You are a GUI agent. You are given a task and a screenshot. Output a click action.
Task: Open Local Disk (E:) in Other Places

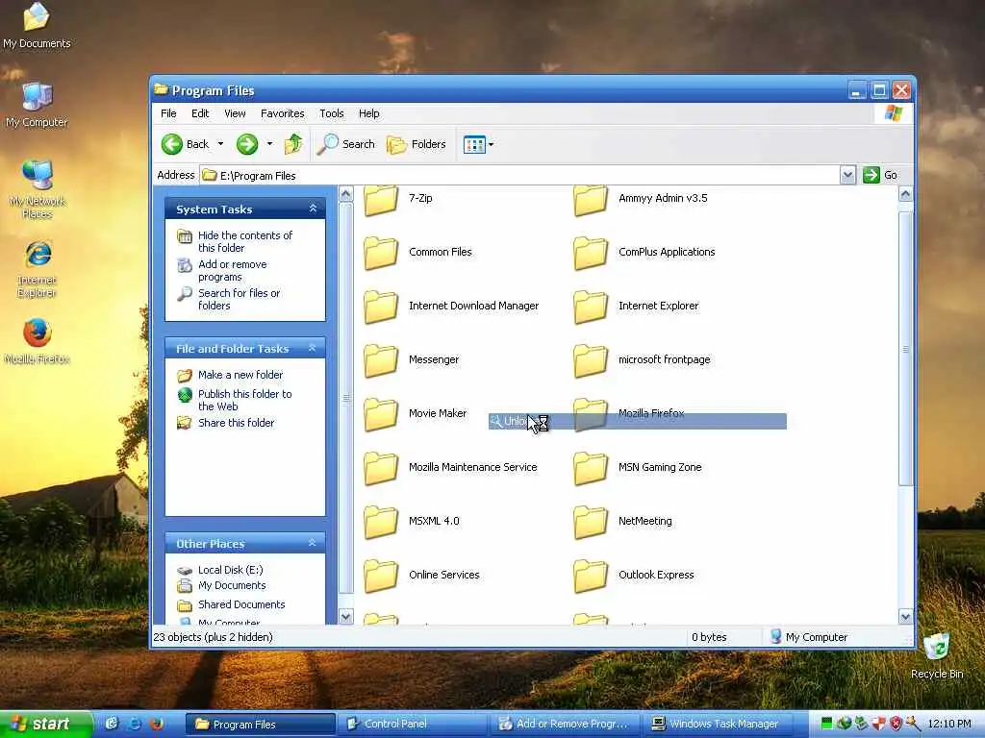231,570
